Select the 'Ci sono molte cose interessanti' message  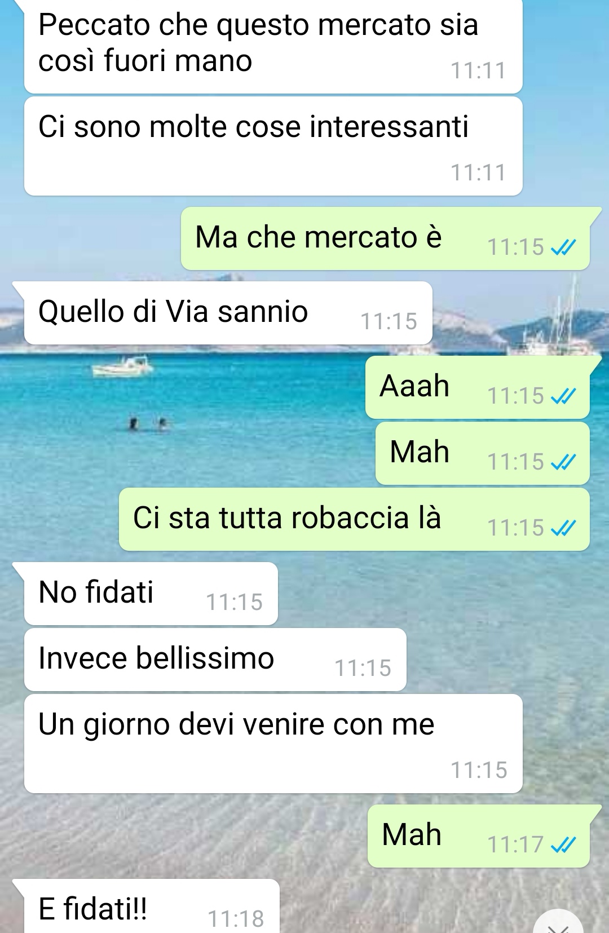pyautogui.click(x=273, y=146)
